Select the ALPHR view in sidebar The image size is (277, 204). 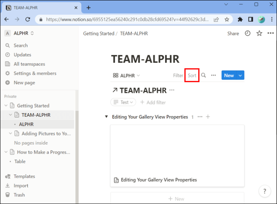pos(26,124)
